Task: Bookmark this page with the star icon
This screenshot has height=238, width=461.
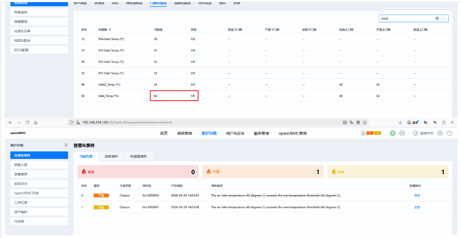Action: click(365, 122)
